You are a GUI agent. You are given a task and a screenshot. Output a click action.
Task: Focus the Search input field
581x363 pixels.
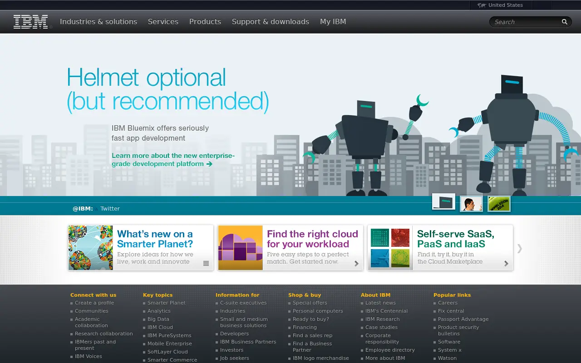pos(526,22)
